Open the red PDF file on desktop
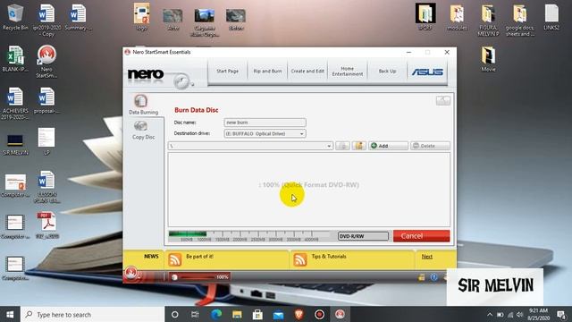The width and height of the screenshot is (572, 322). pos(46,225)
